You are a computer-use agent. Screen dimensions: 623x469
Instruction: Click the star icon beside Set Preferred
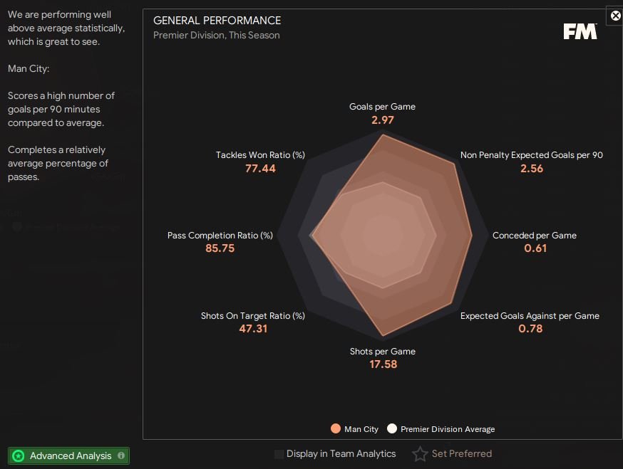coord(421,454)
